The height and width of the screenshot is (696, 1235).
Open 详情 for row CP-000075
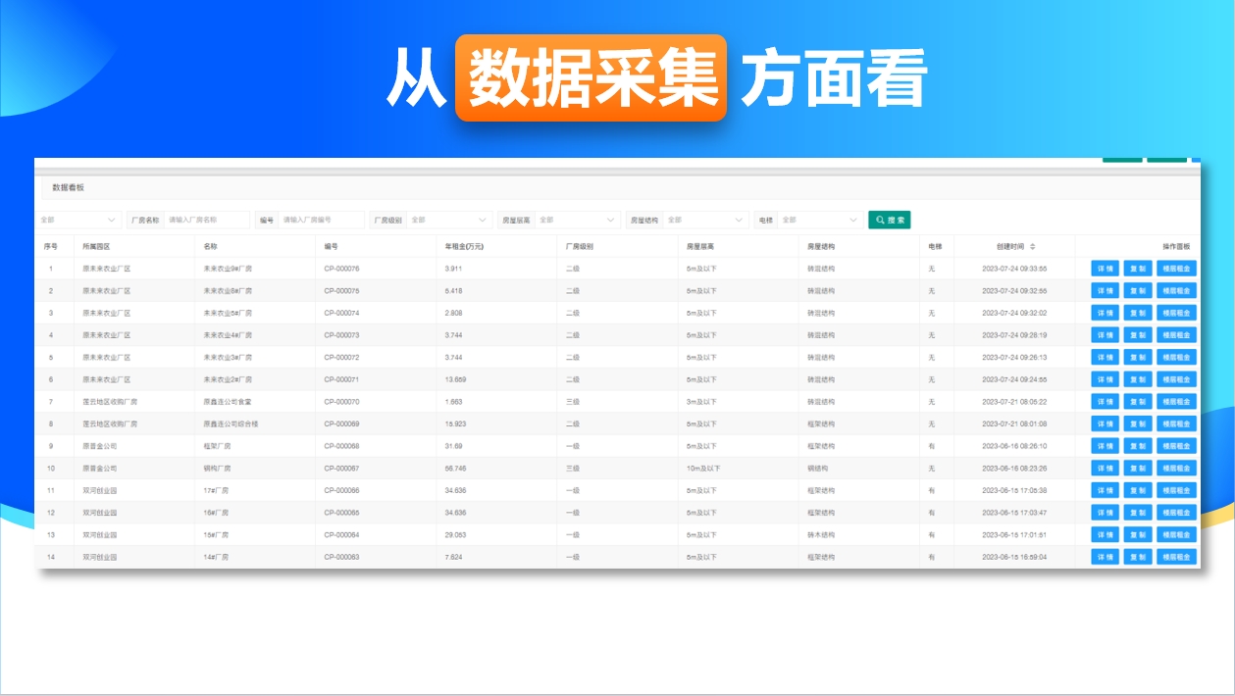1106,290
